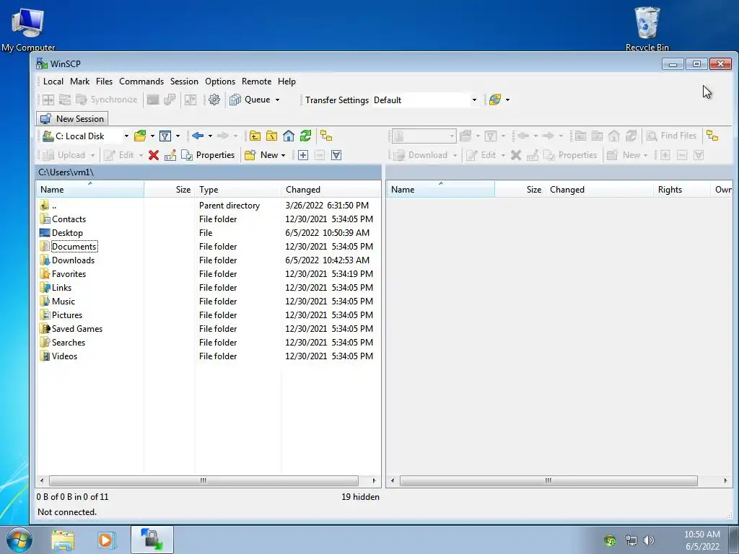The image size is (739, 554).
Task: Open the Help menu
Action: pyautogui.click(x=287, y=82)
